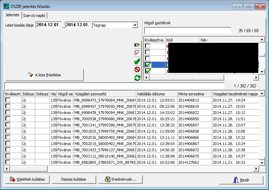Click Összes küldése button
The height and width of the screenshot is (190, 269).
(x=74, y=179)
